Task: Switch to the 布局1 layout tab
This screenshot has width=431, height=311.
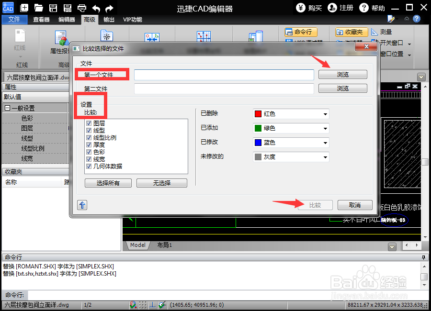Action: (164, 245)
